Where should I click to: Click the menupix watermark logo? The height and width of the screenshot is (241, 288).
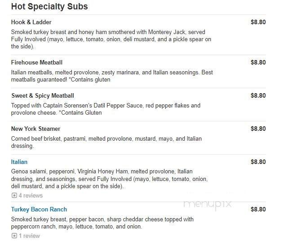coord(207,204)
